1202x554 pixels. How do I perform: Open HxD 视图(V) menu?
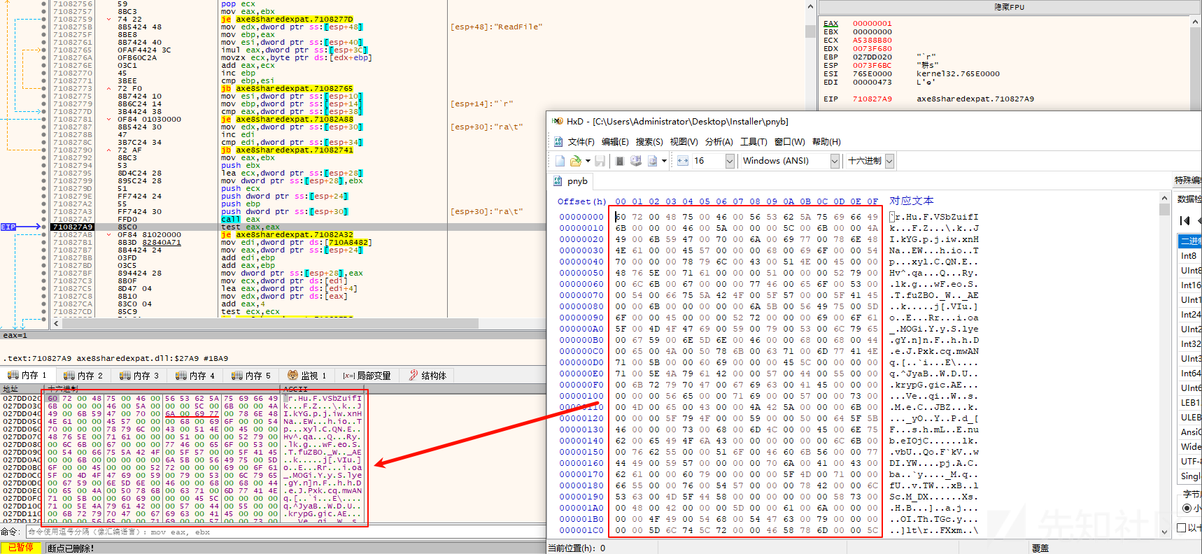point(684,142)
